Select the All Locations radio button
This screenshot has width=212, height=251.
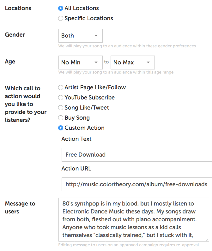(61, 8)
